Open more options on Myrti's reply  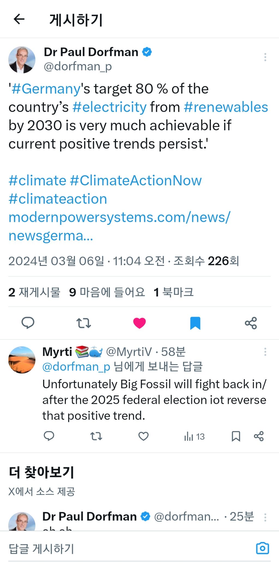[265, 352]
